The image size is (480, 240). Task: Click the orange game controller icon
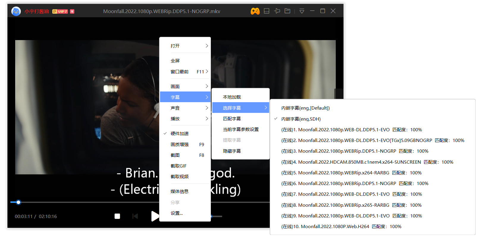click(x=255, y=11)
